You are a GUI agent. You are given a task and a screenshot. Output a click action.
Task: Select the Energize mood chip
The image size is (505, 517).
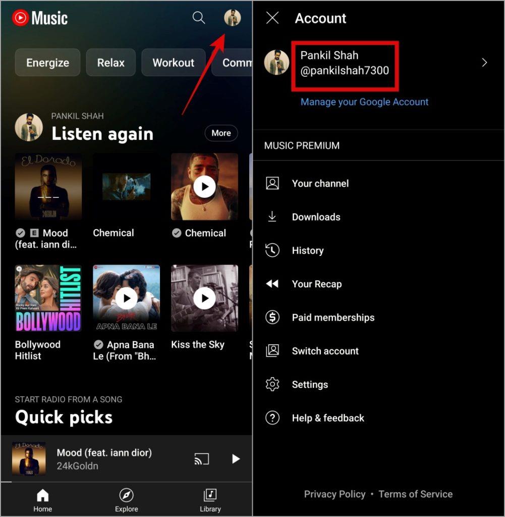pyautogui.click(x=48, y=63)
